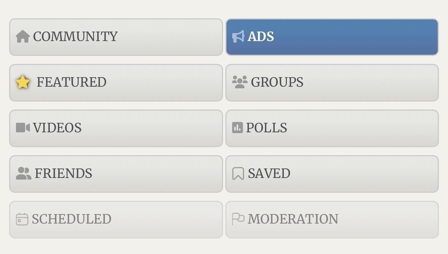Click the people icon beside Groups
This screenshot has height=254, width=448.
pos(240,82)
